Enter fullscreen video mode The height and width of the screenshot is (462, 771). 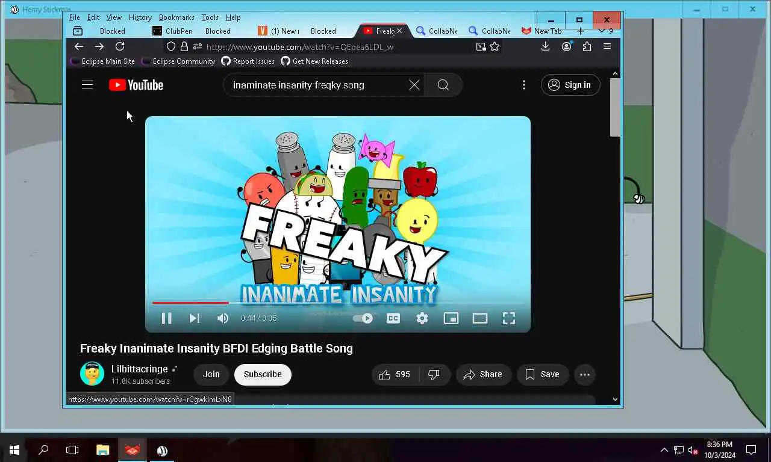click(x=509, y=318)
